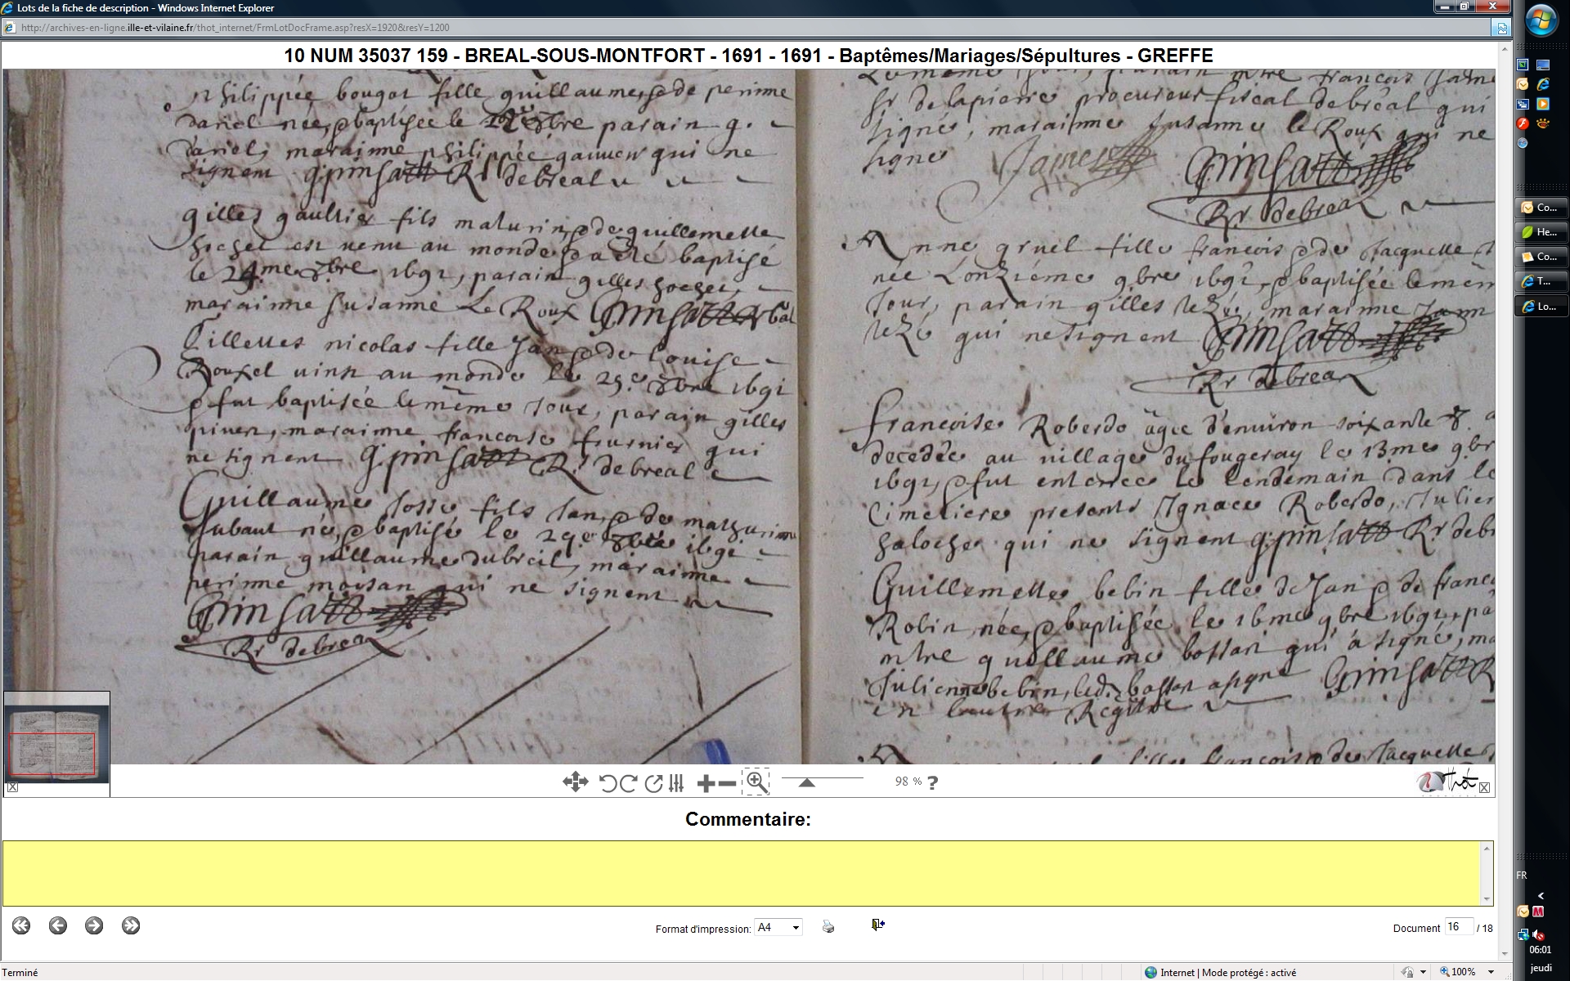Image resolution: width=1570 pixels, height=981 pixels.
Task: Rotate the image clockwise
Action: 628,783
